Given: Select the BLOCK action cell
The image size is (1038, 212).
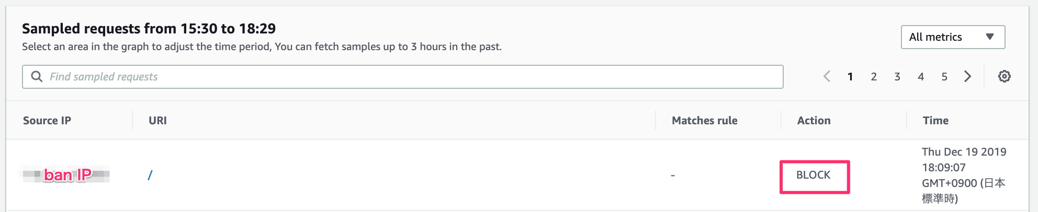Looking at the screenshot, I should pyautogui.click(x=814, y=175).
